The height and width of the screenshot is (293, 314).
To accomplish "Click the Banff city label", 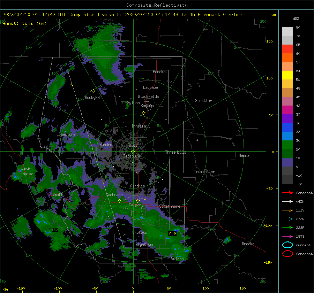I will click(58, 194).
